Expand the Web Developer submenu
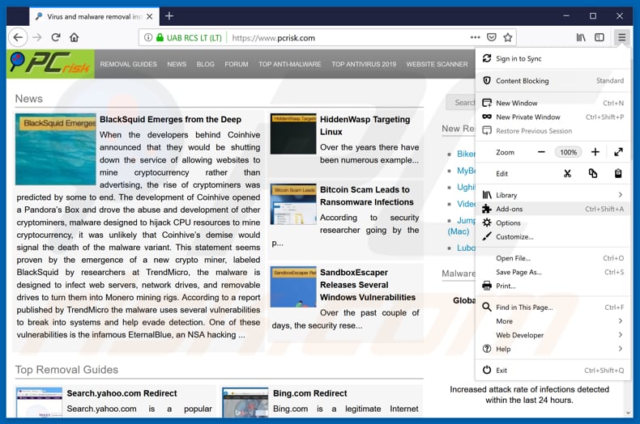Viewport: 640px width, 424px height. click(x=553, y=335)
